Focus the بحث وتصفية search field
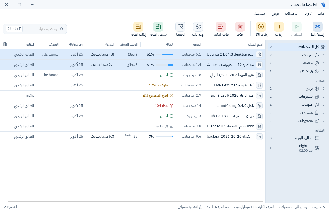The height and width of the screenshot is (211, 329). pos(35,29)
